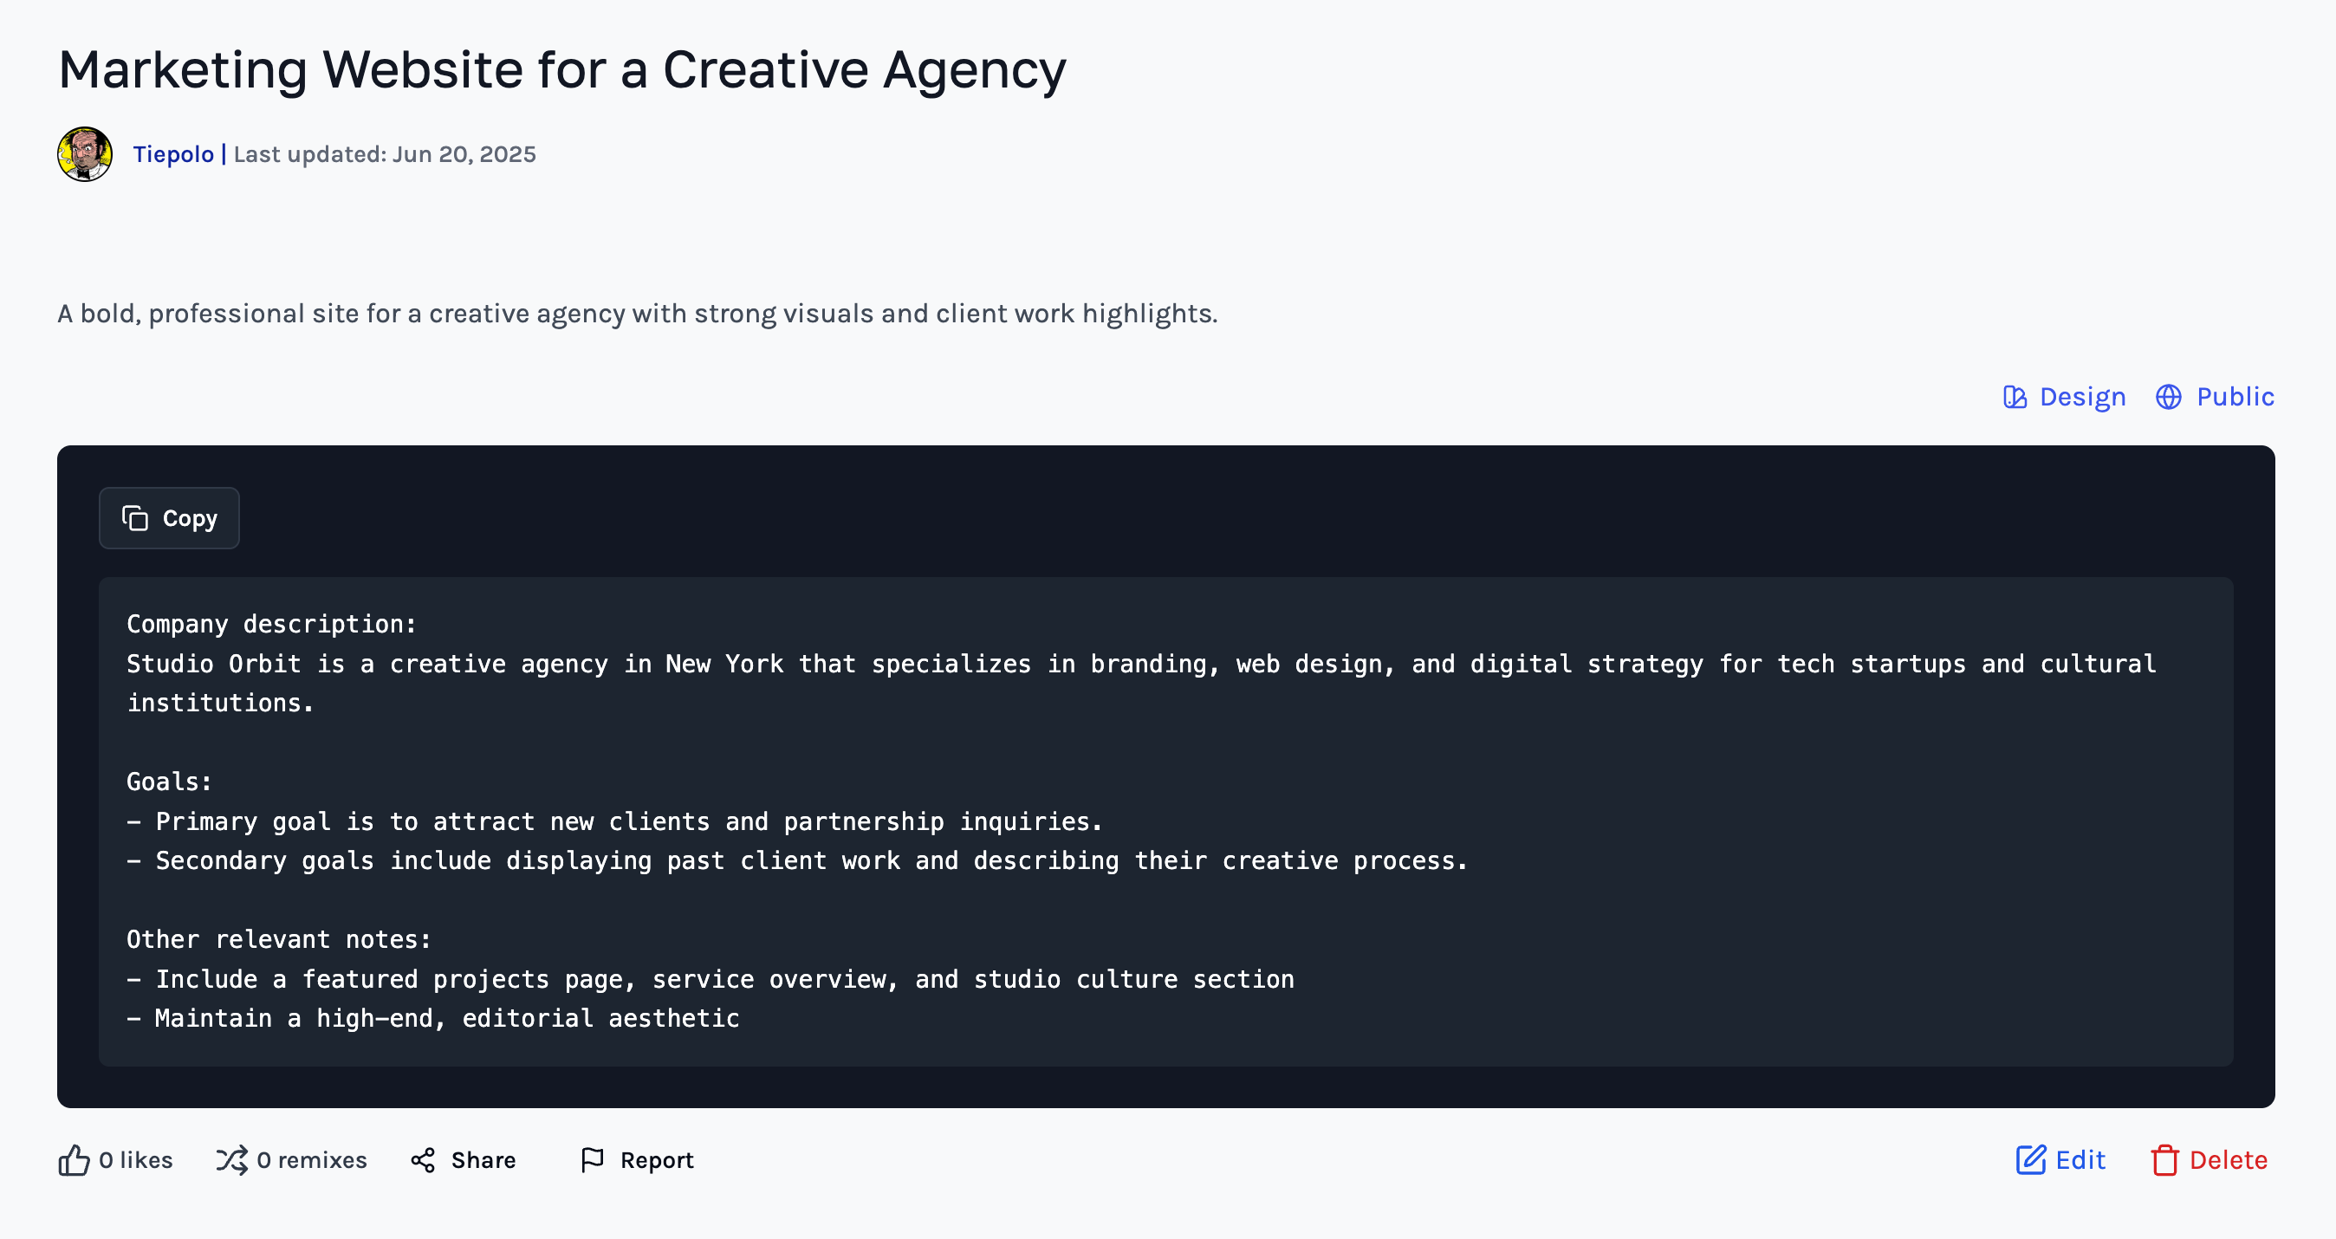Click the 0 remixes counter

point(312,1160)
